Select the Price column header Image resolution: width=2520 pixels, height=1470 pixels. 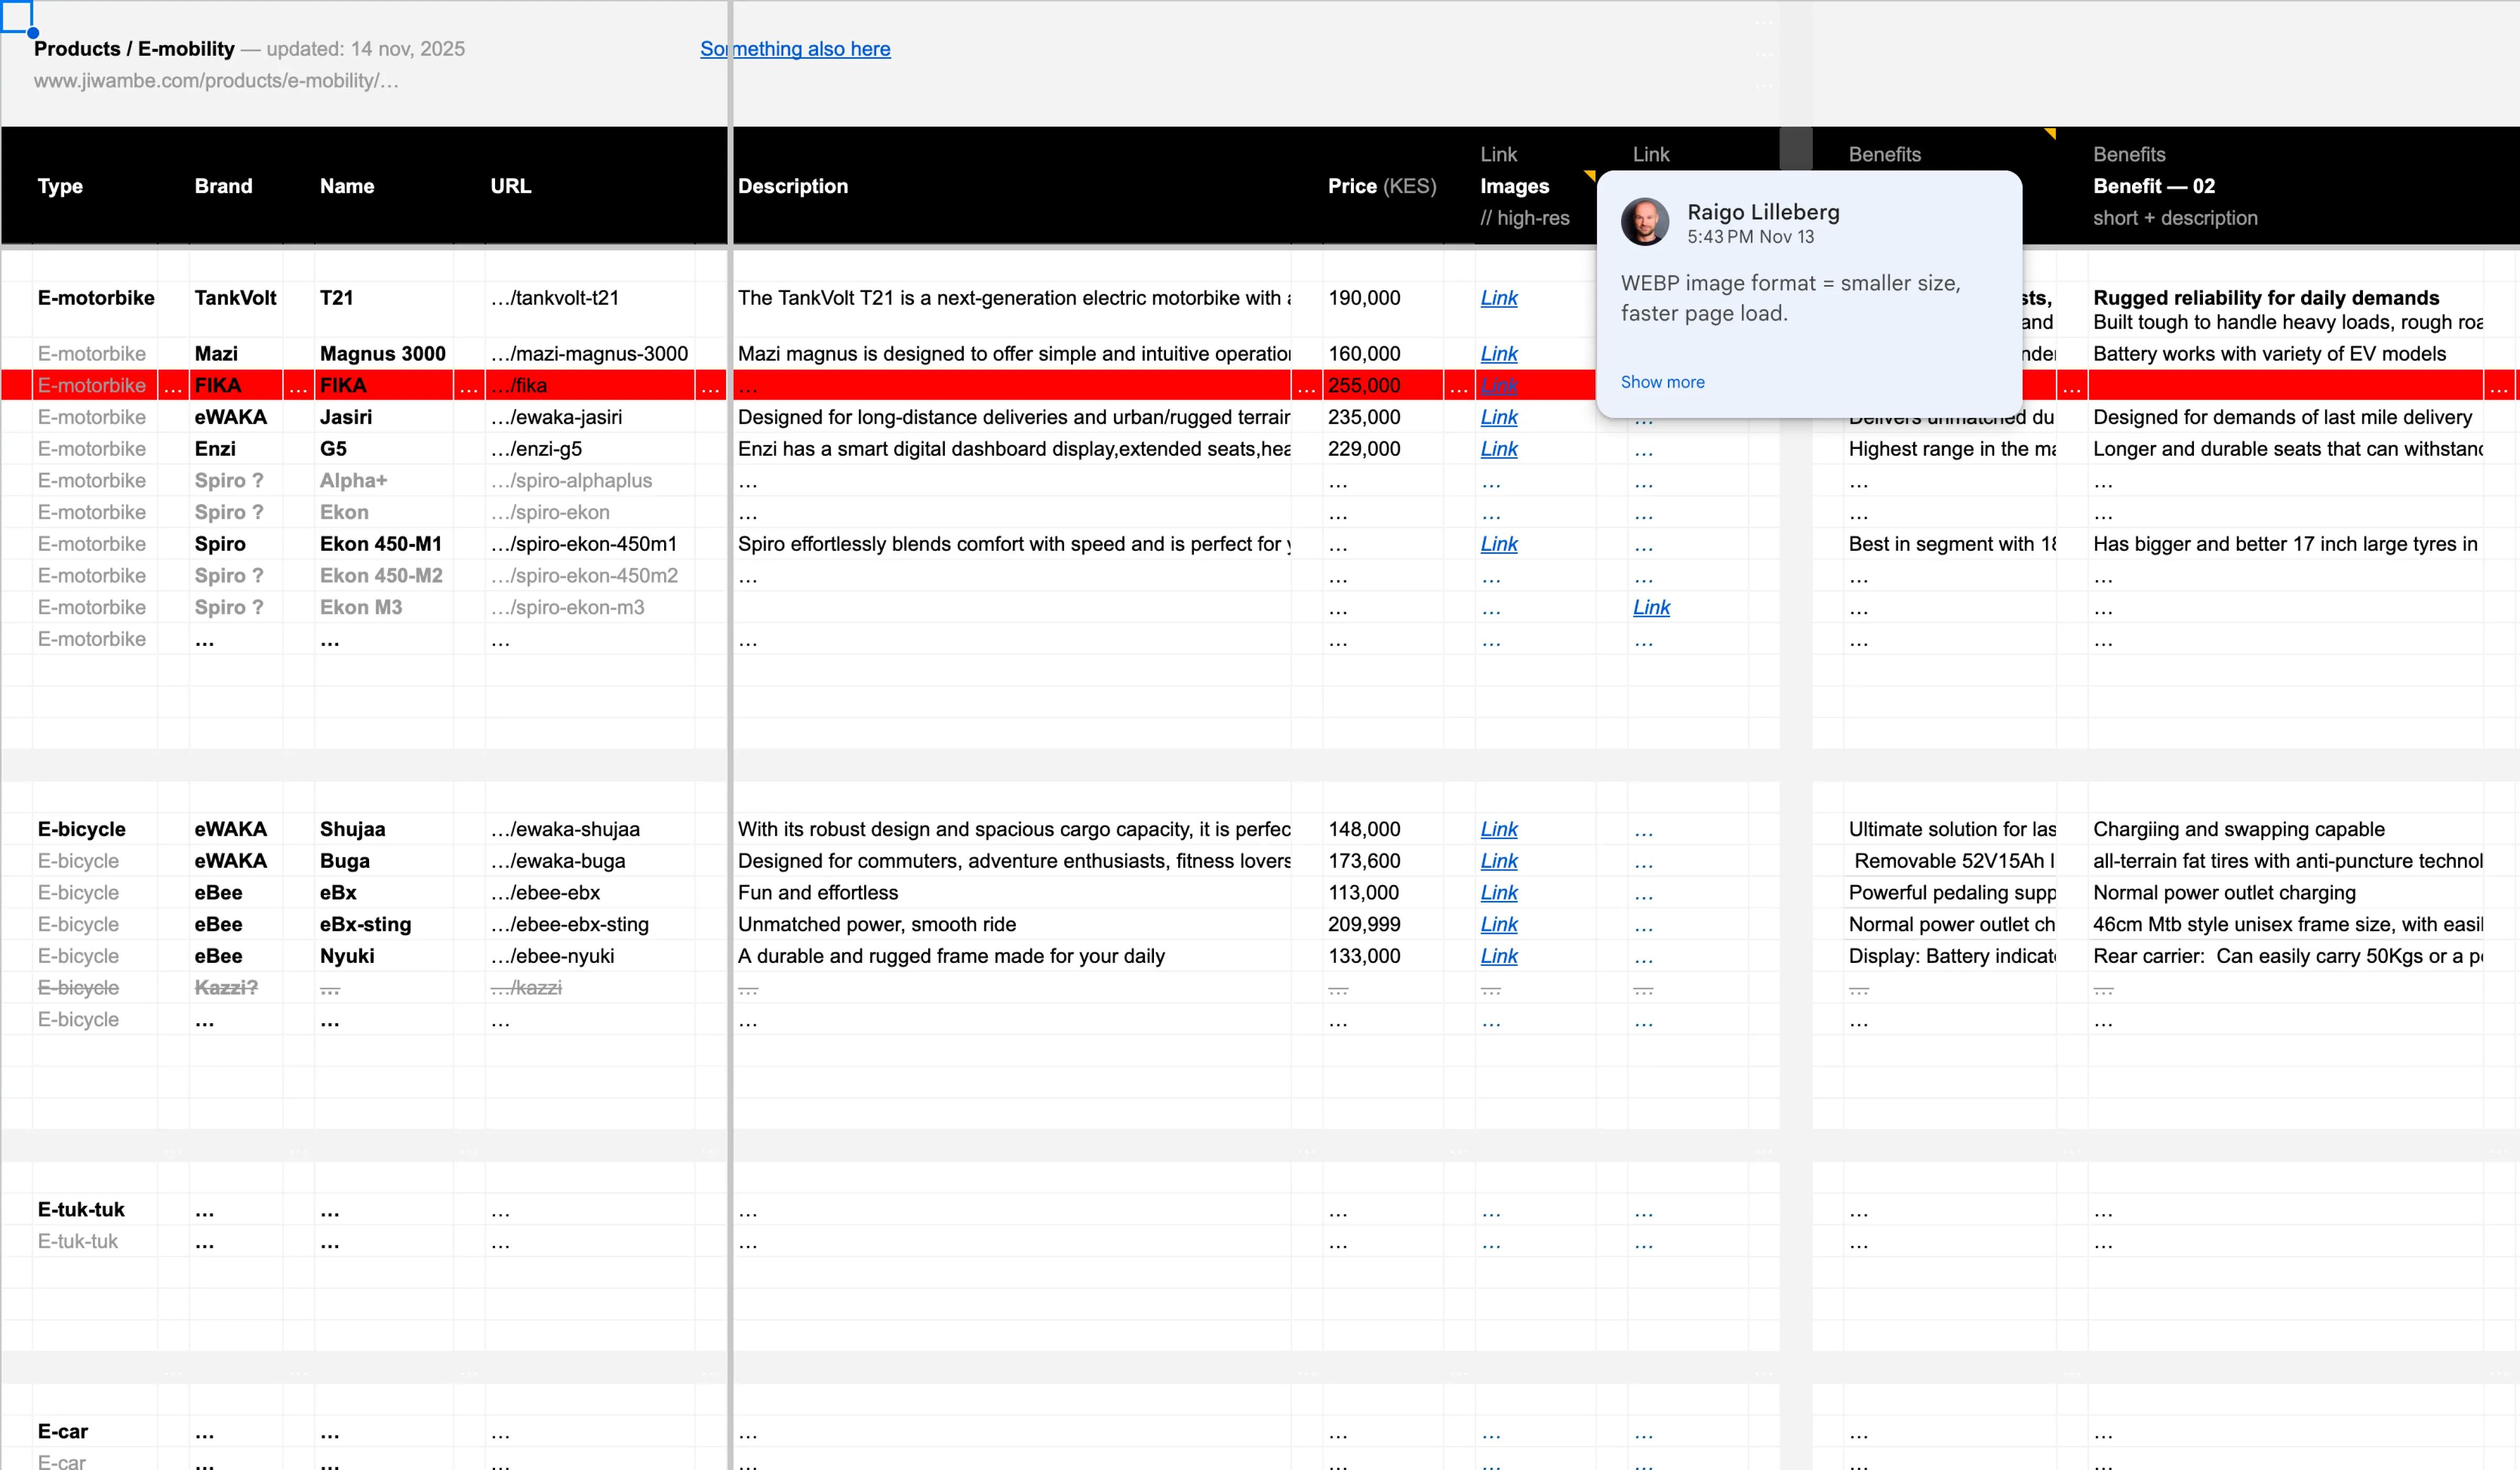pyautogui.click(x=1381, y=186)
